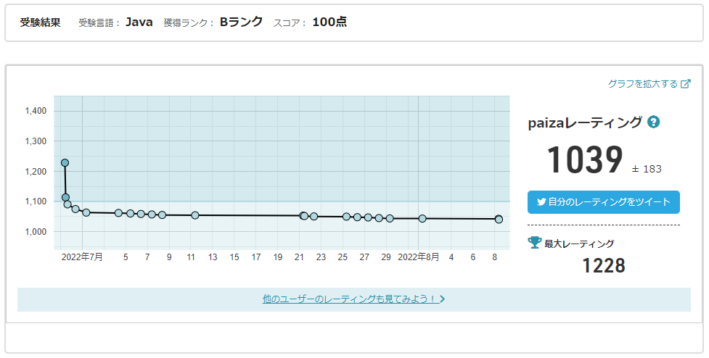Click the trophy icon beside 最大レーティング
Image resolution: width=709 pixels, height=358 pixels.
(534, 243)
